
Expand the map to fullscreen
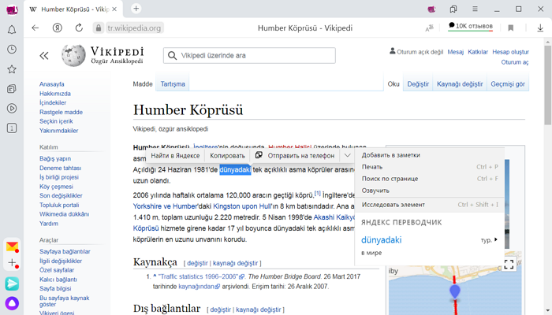[x=509, y=264]
